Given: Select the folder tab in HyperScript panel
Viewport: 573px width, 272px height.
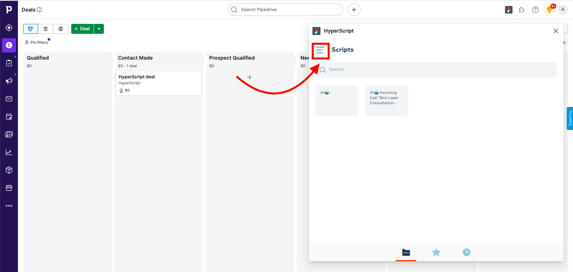Looking at the screenshot, I should pos(406,252).
